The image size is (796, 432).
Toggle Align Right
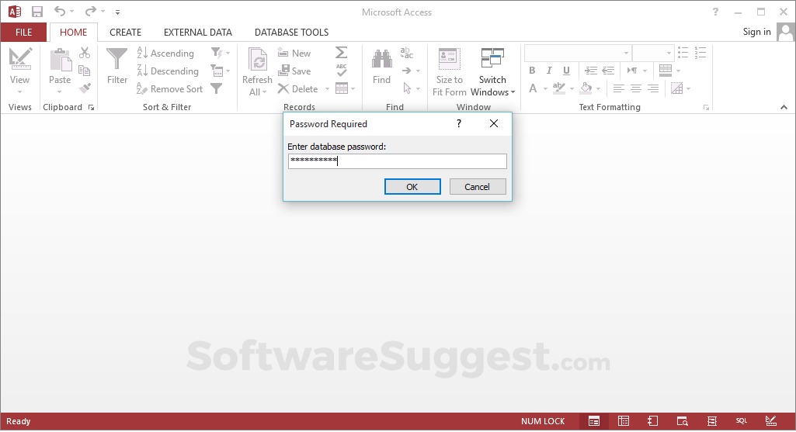pyautogui.click(x=653, y=88)
